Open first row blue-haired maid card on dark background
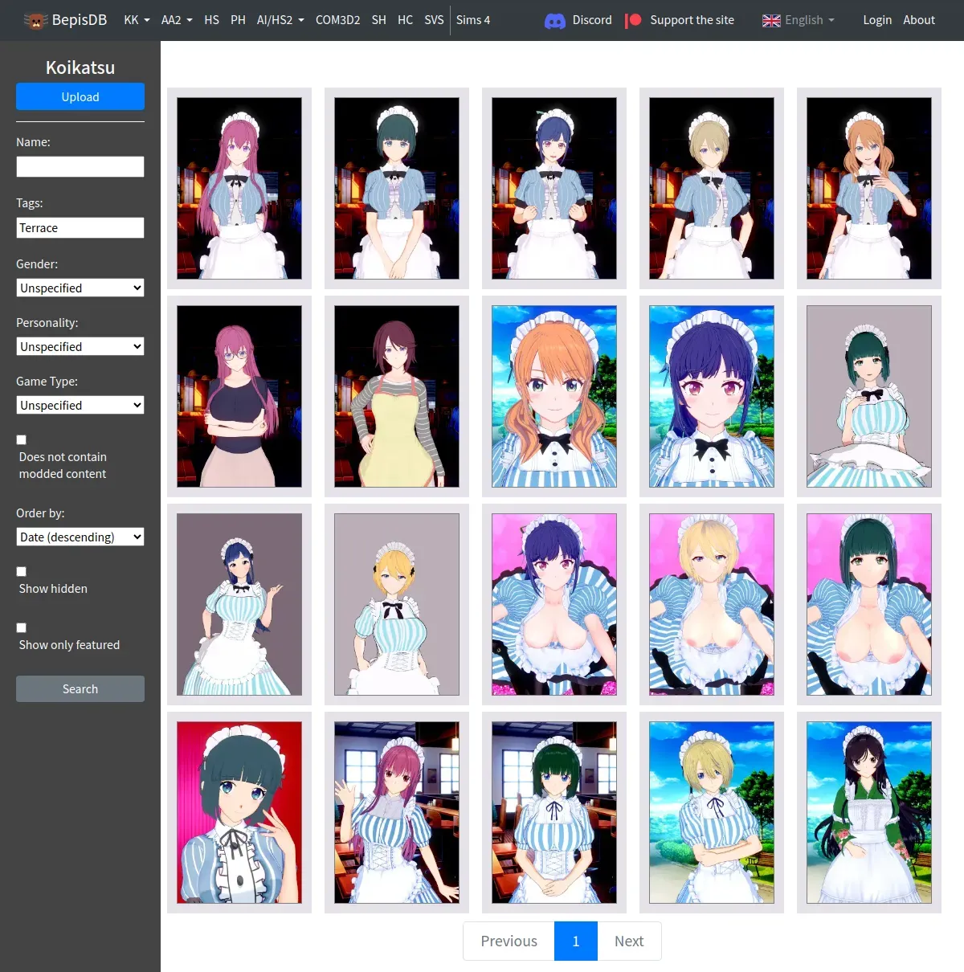 click(x=554, y=189)
